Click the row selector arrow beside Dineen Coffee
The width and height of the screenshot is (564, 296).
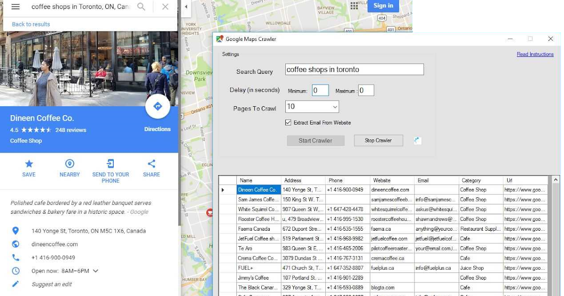pyautogui.click(x=223, y=190)
